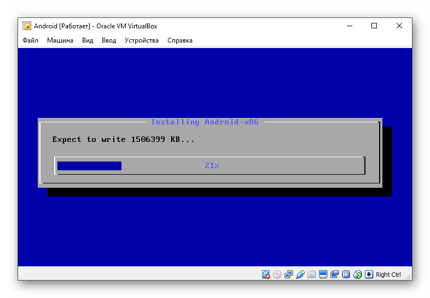Viewport: 430px width, 298px height.
Task: Click the USB devices status icon
Action: coord(300,274)
